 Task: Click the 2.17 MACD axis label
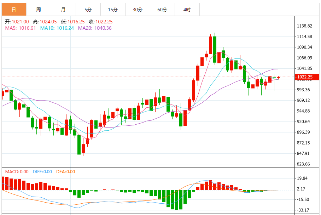coord(301,189)
